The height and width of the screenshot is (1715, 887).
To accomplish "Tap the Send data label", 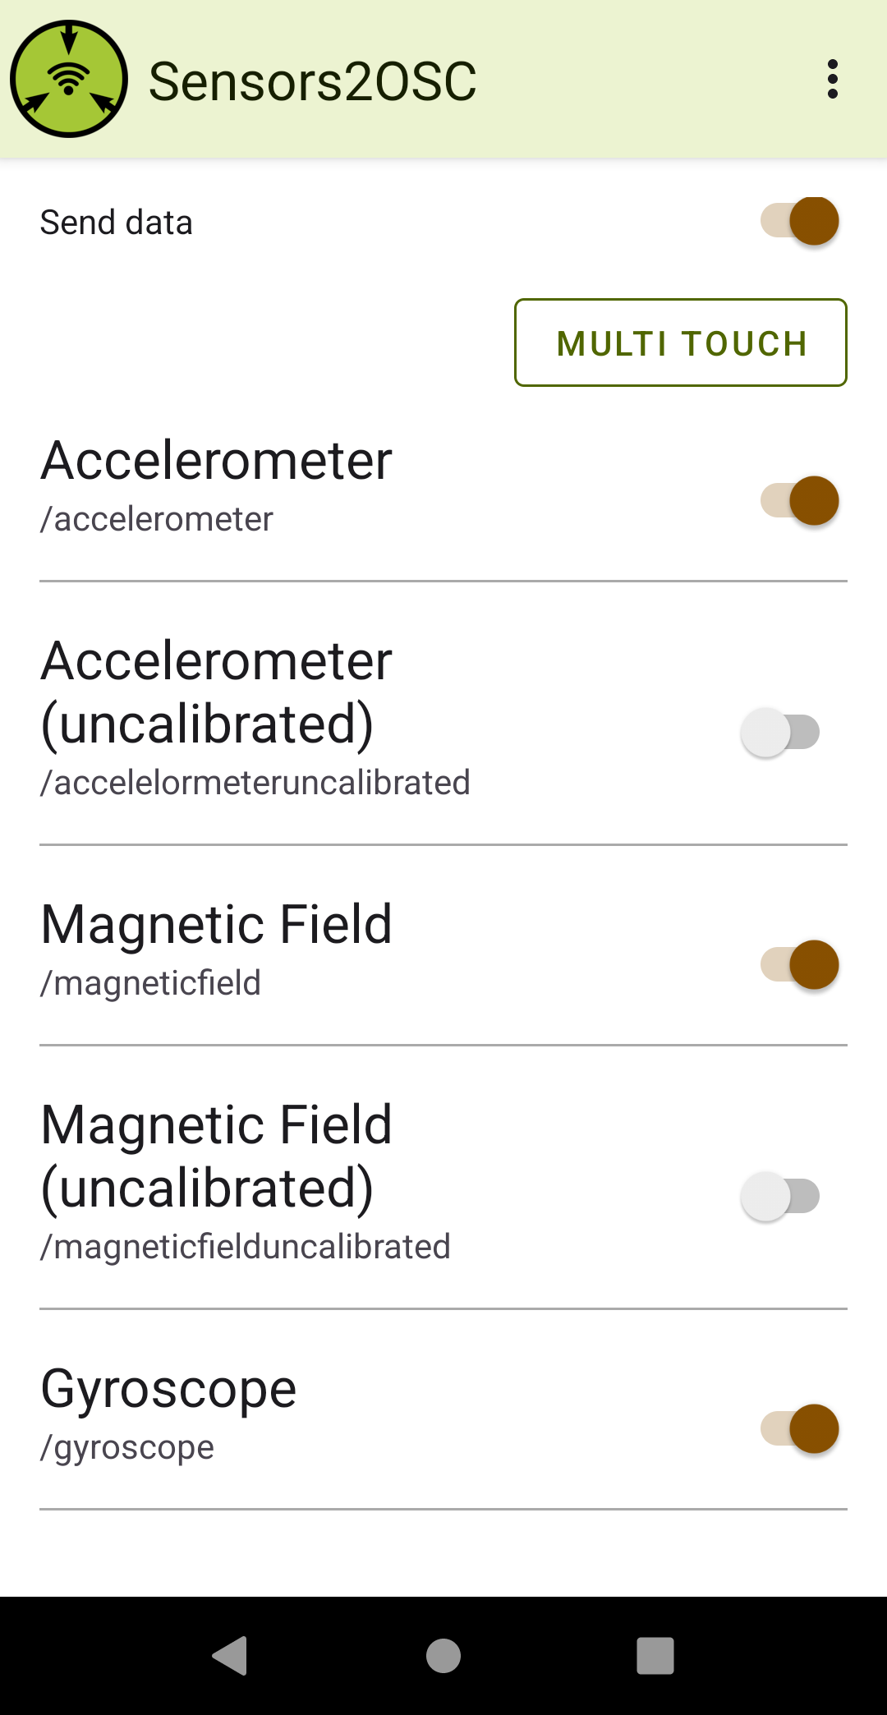I will pos(117,223).
